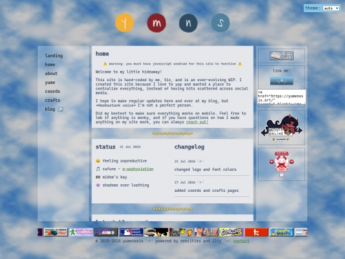Click the smiley and monkey footer badge
This screenshot has height=259, width=345.
coord(181,232)
